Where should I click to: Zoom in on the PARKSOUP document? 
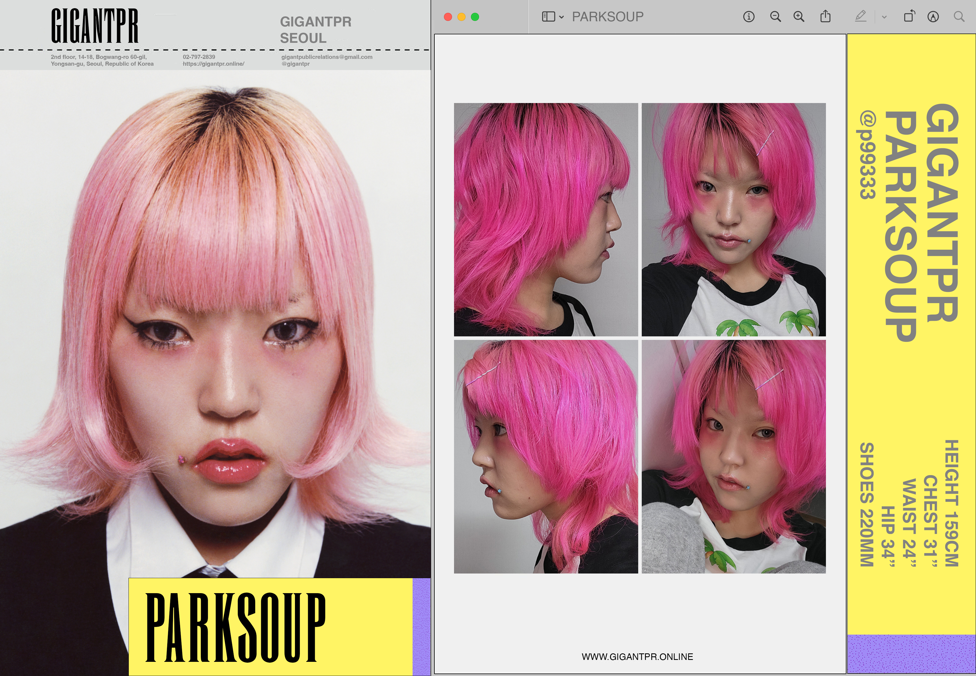tap(799, 17)
